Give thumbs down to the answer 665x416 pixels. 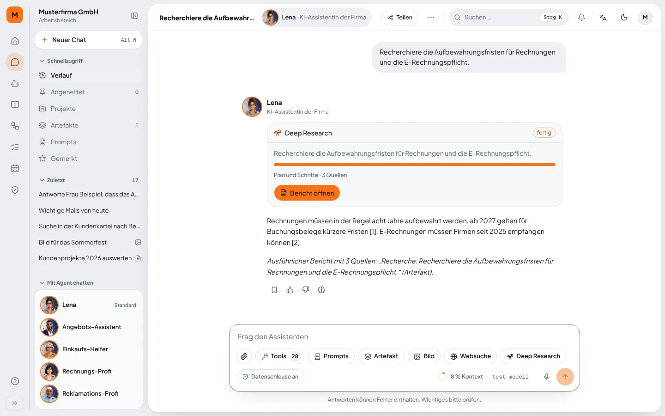tap(306, 290)
